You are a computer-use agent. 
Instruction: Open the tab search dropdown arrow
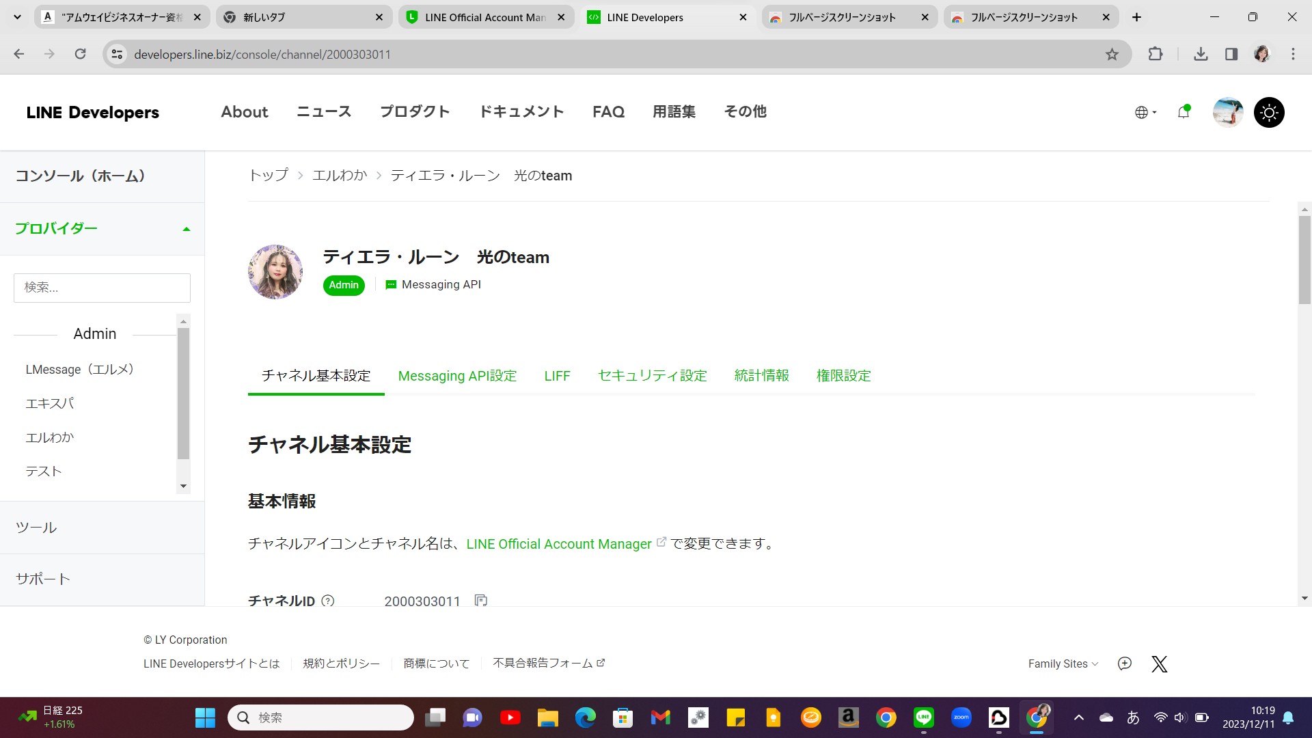[x=17, y=17]
